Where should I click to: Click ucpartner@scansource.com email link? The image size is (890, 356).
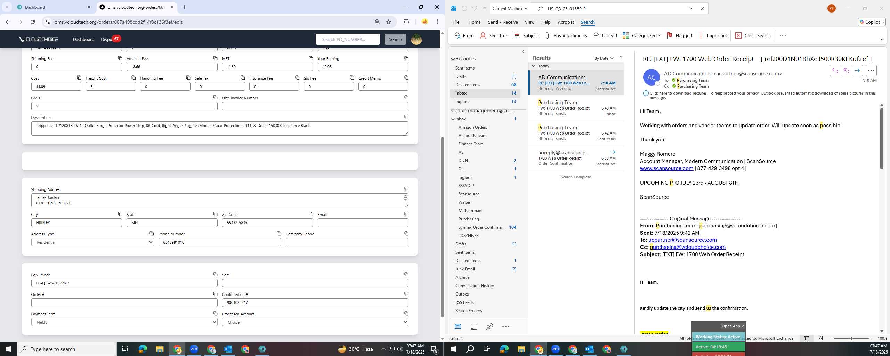tap(682, 240)
